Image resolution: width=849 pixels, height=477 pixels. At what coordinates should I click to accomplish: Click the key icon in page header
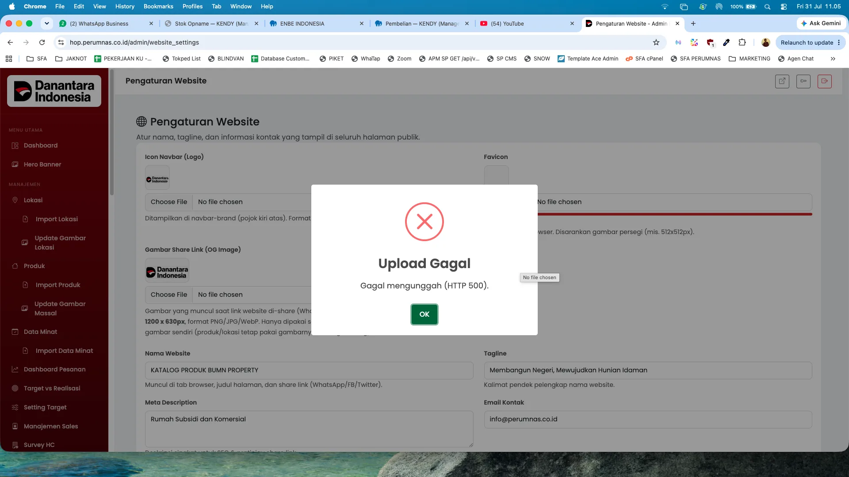803,81
